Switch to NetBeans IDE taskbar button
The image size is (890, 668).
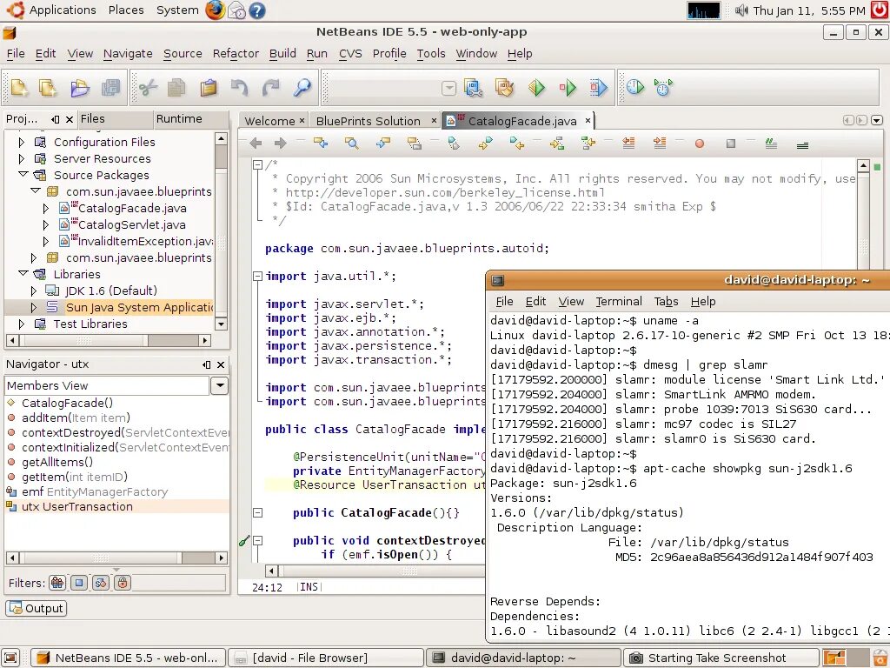click(128, 658)
